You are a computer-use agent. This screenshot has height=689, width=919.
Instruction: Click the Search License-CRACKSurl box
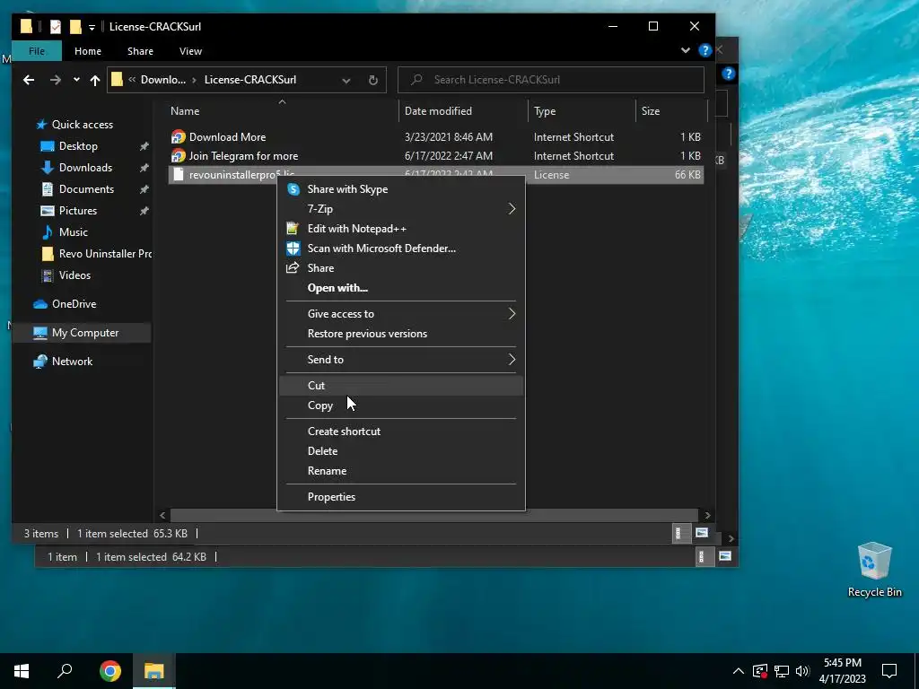pyautogui.click(x=551, y=80)
